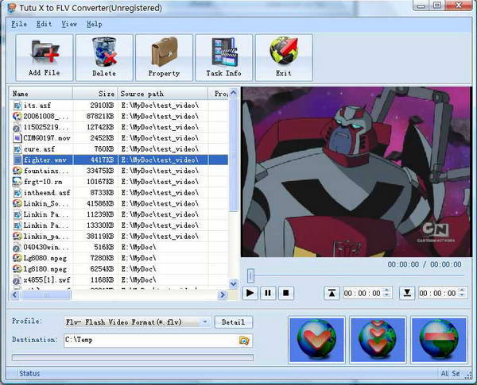Click the Delete trash bin icon
Image resolution: width=477 pixels, height=385 pixels.
(x=104, y=57)
